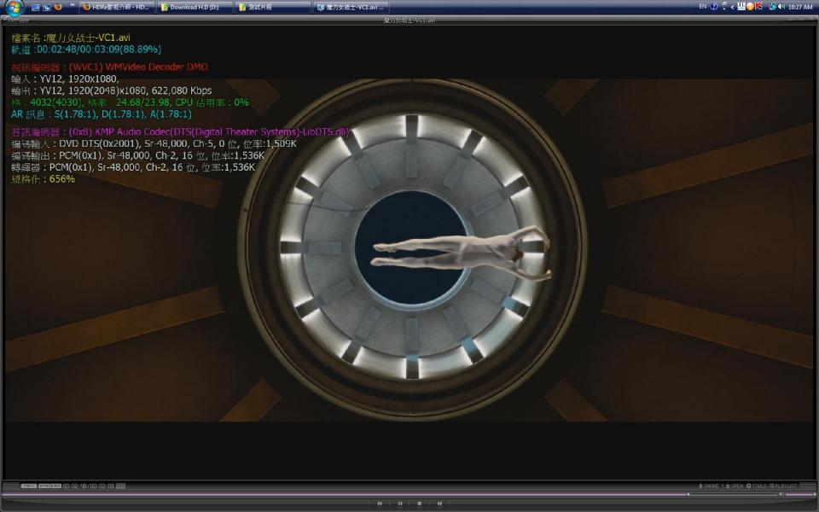Viewport: 819px width, 512px height.
Task: Open the TOOLS menu in the player
Action: click(x=756, y=486)
